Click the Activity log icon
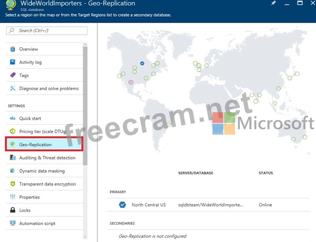316x242 pixels. coord(13,62)
